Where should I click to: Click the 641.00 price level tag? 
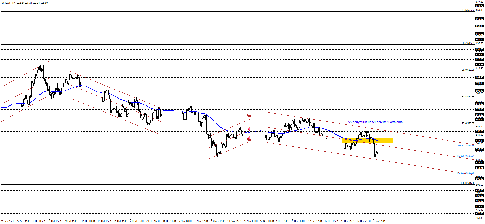pos(480,40)
